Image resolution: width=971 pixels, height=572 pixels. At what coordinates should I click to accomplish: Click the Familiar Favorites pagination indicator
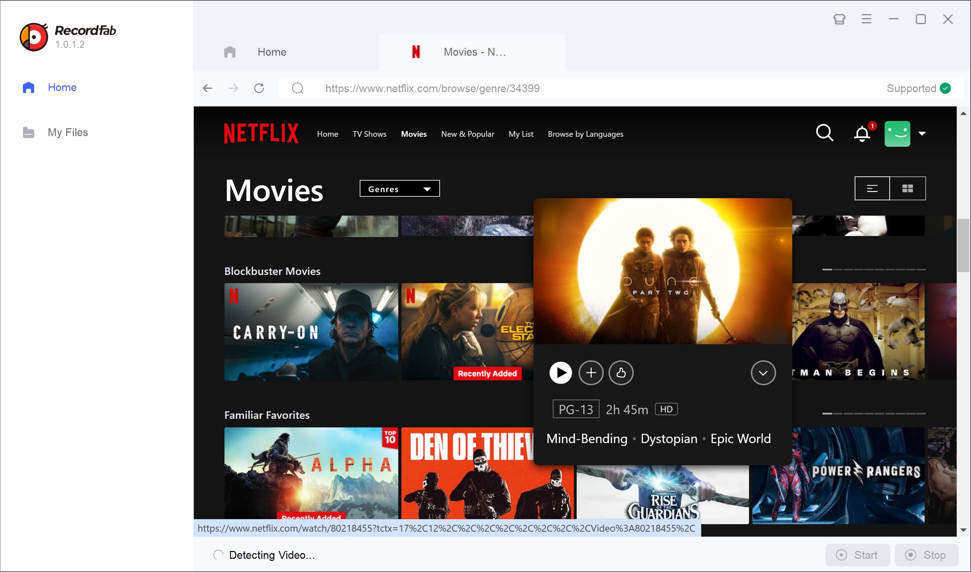874,413
